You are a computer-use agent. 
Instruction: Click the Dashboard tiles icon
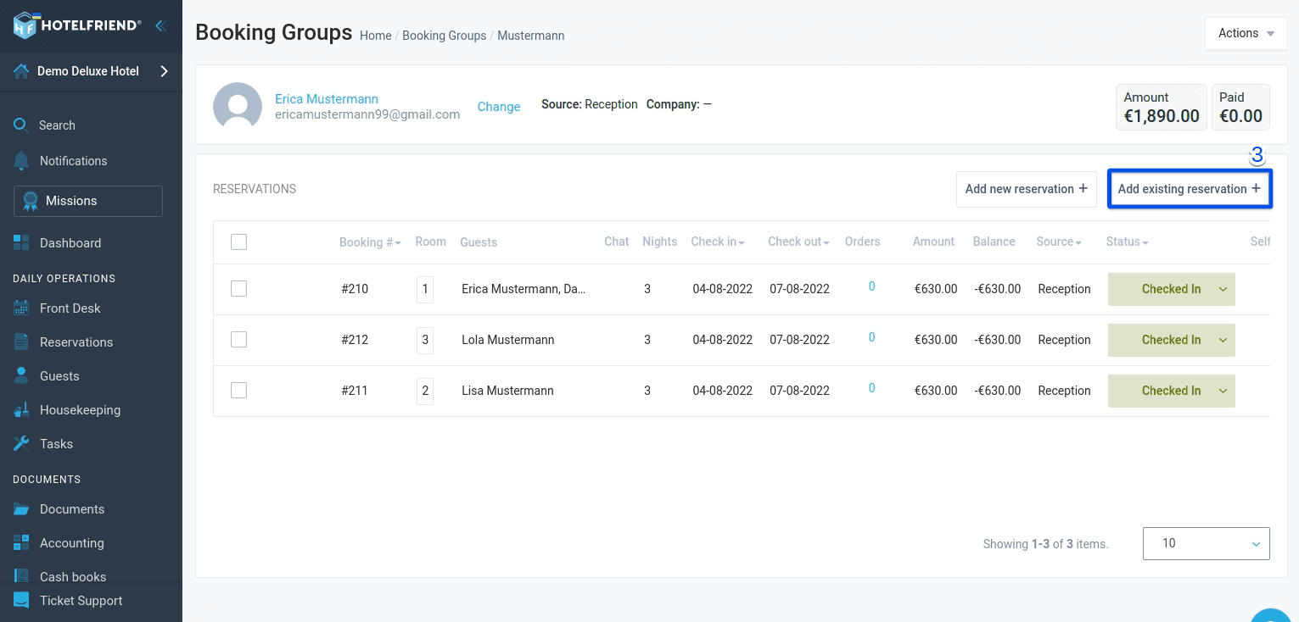coord(21,243)
